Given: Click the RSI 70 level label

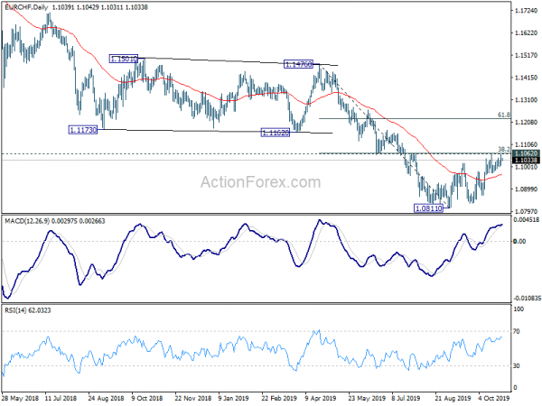Looking at the screenshot, I should [x=517, y=331].
